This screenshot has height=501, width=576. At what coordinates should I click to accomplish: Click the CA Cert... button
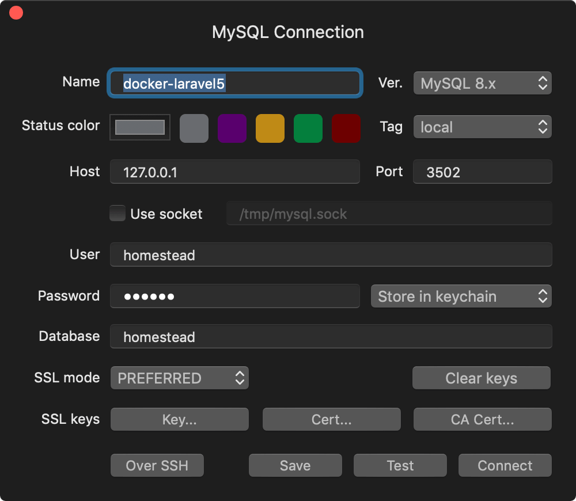pyautogui.click(x=482, y=420)
